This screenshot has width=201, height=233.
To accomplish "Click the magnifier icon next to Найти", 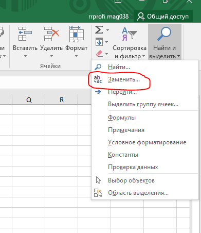I will click(98, 67).
